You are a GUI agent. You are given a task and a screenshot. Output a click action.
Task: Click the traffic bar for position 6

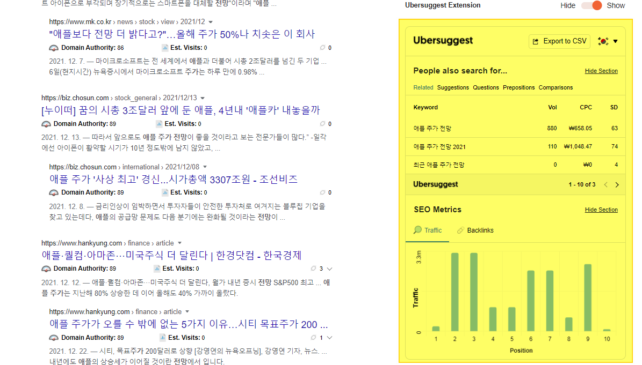tap(531, 301)
